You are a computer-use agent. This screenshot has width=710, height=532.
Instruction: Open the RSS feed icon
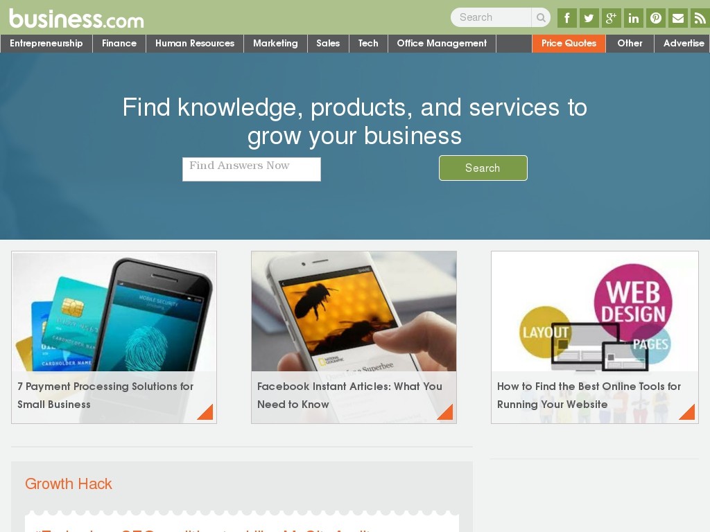700,18
